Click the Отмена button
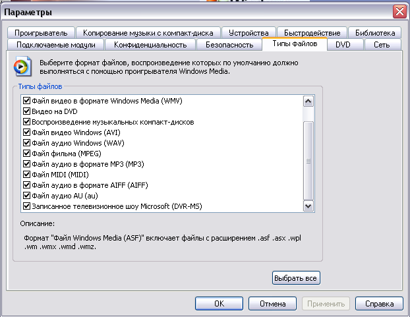The width and height of the screenshot is (410, 317). pyautogui.click(x=272, y=303)
